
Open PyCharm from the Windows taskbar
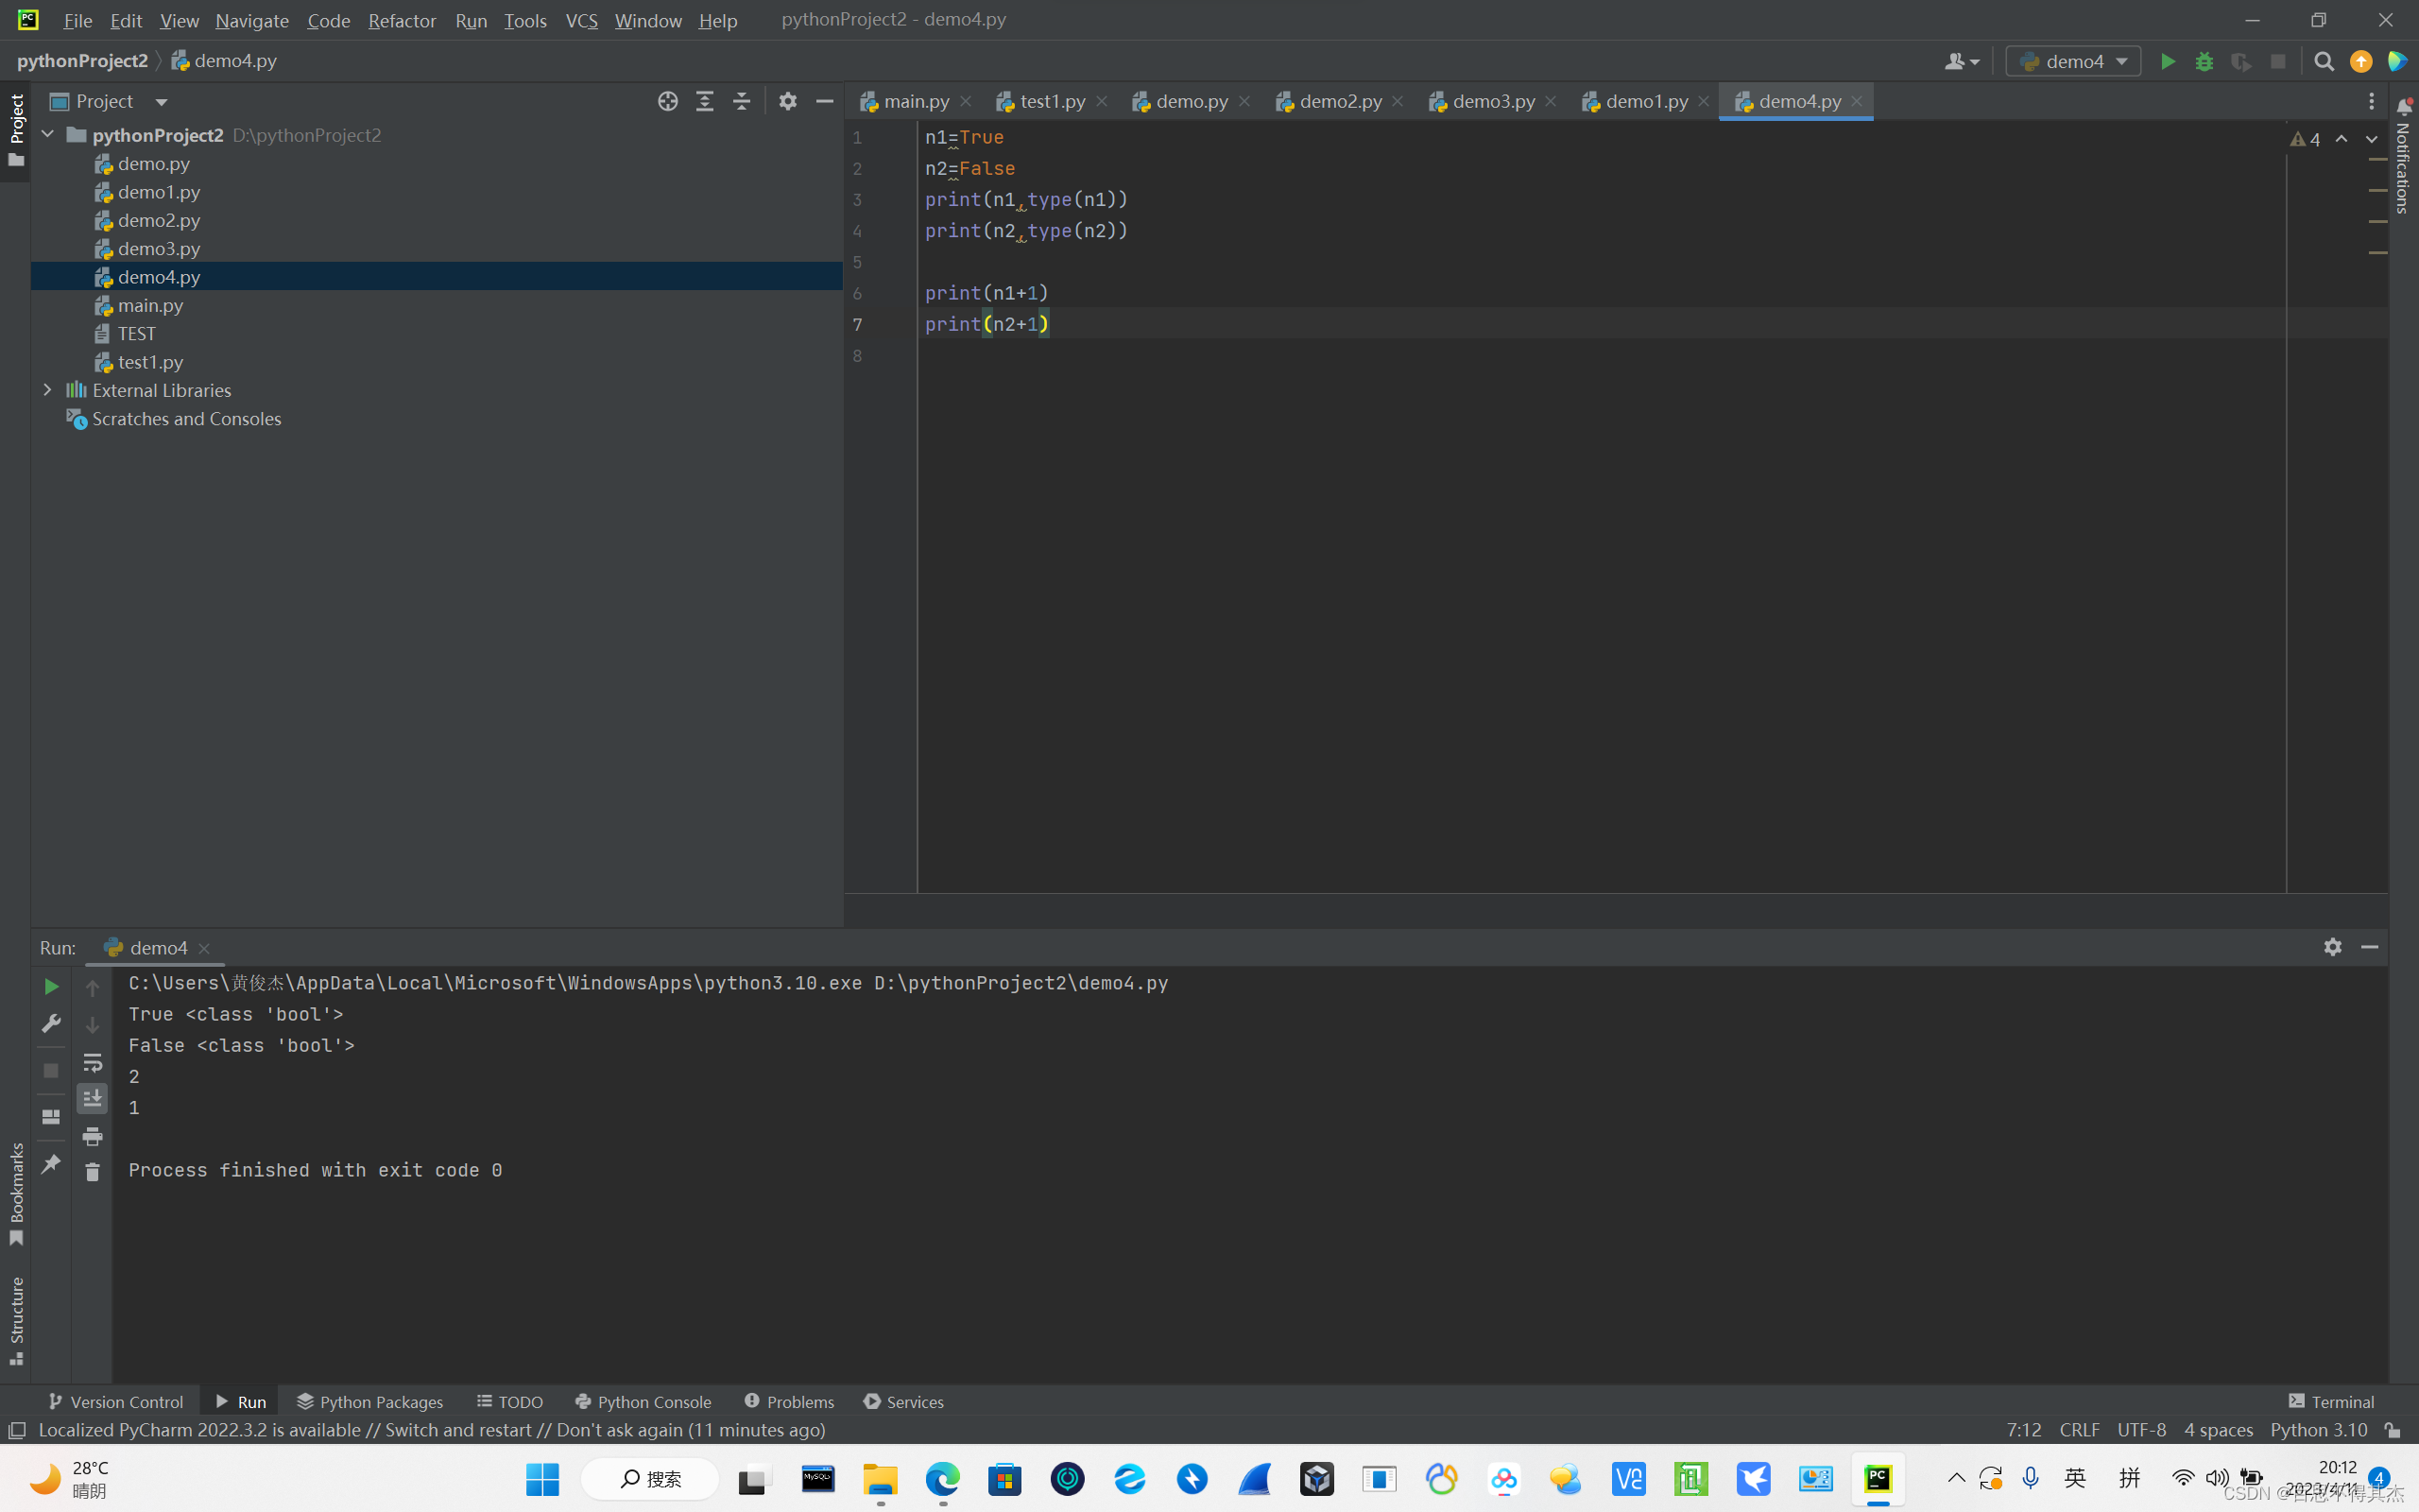tap(1878, 1478)
